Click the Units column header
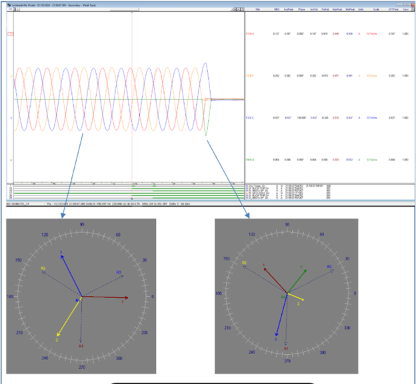Screen dimensions: 416x384 pos(361,9)
